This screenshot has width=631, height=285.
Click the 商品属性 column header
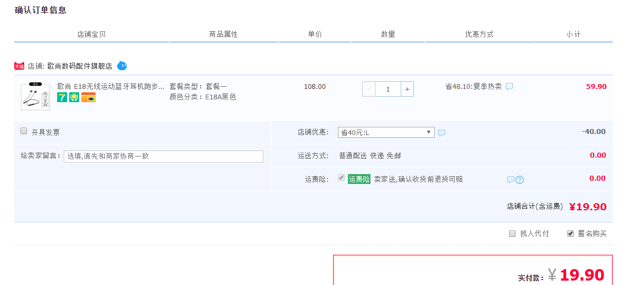[x=223, y=34]
